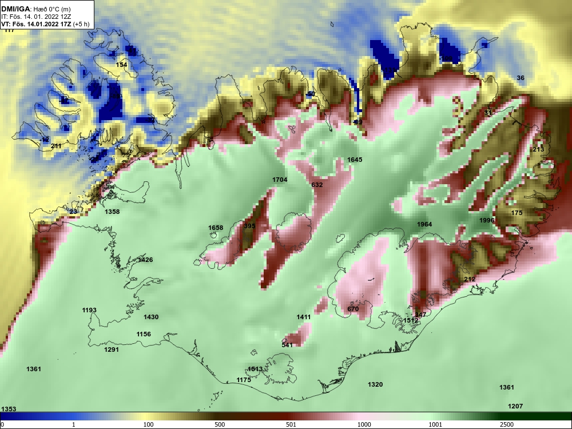This screenshot has height=429, width=572.
Task: Click the 1513 label
Action: [255, 369]
